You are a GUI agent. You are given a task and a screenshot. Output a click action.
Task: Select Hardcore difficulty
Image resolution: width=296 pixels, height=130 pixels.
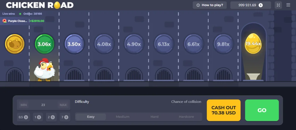click(186, 117)
